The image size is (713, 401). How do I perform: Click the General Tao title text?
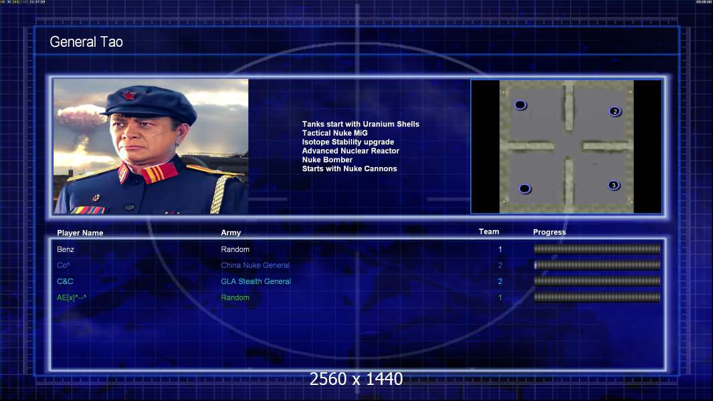click(86, 42)
